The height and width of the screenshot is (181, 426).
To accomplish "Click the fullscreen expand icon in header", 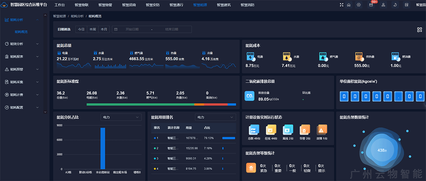I will 341,5.
